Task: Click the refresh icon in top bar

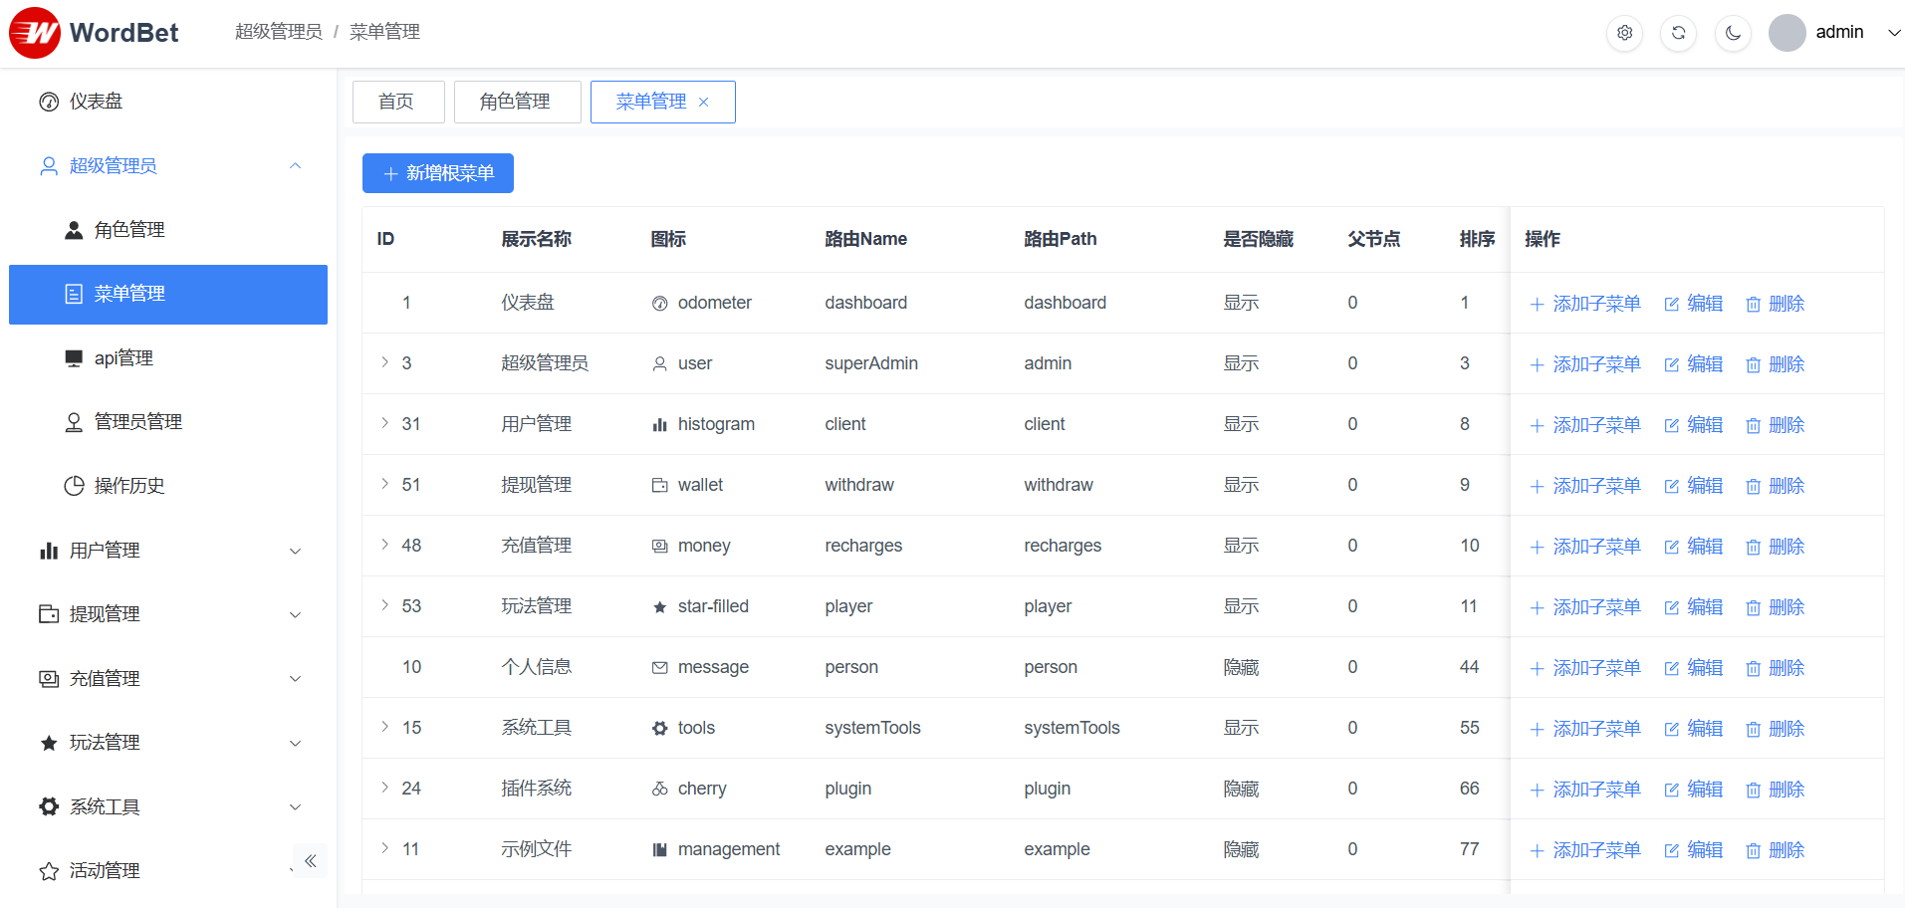Action: [1678, 33]
